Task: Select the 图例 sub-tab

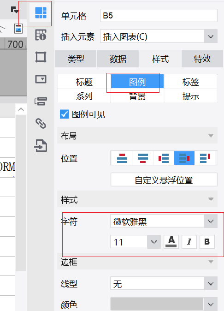Action: coord(137,81)
